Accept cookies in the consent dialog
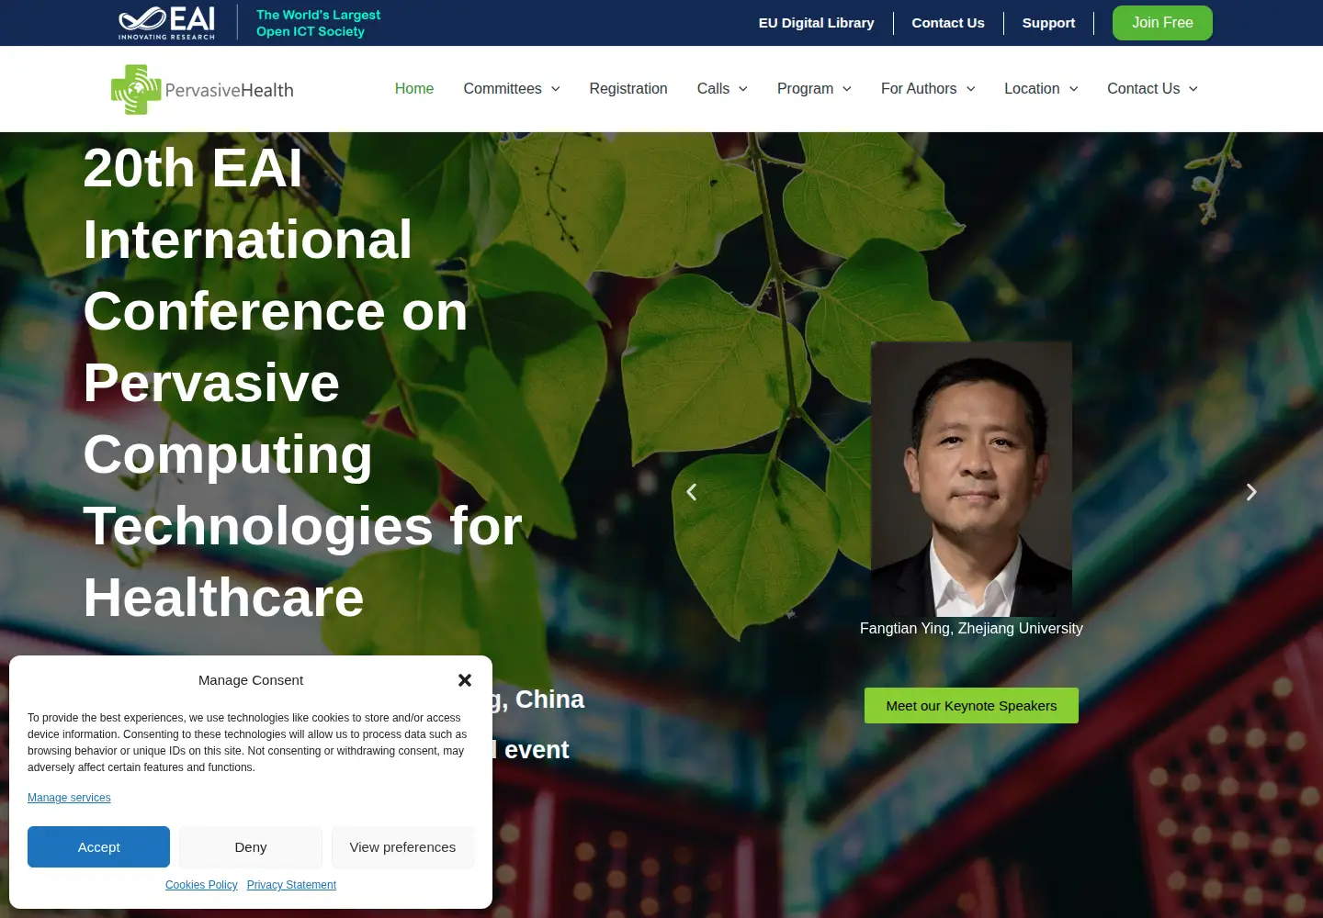The width and height of the screenshot is (1323, 918). click(98, 847)
